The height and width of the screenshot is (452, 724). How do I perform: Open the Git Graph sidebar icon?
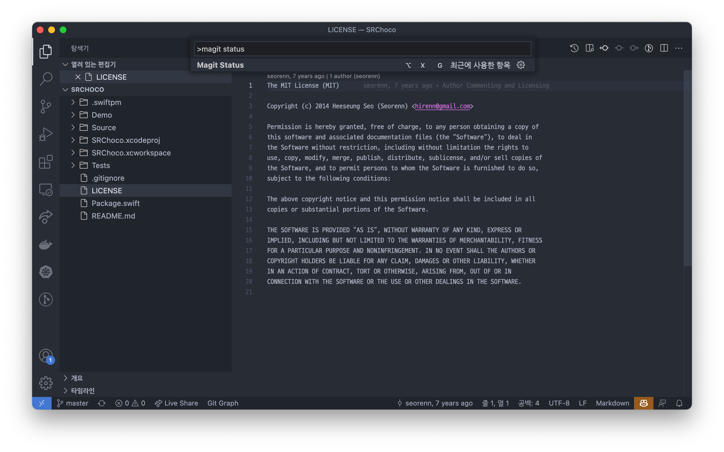click(45, 299)
